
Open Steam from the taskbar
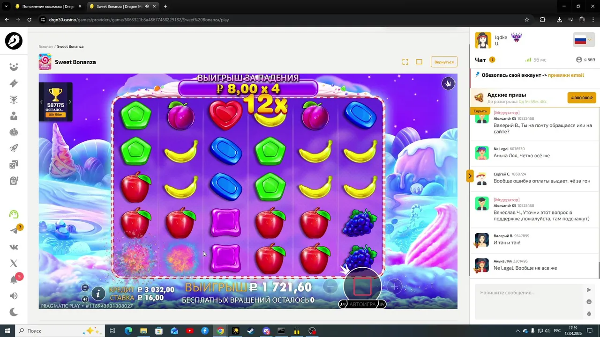[x=251, y=331]
